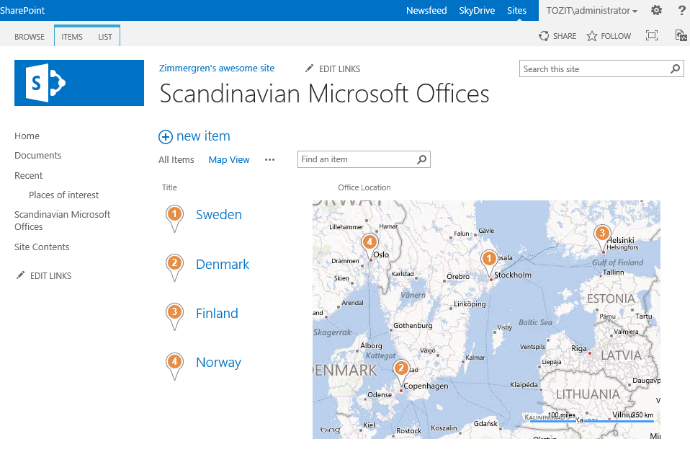690x452 pixels.
Task: Click pencil icon of sidebar EDIT LINKS
Action: tap(20, 275)
